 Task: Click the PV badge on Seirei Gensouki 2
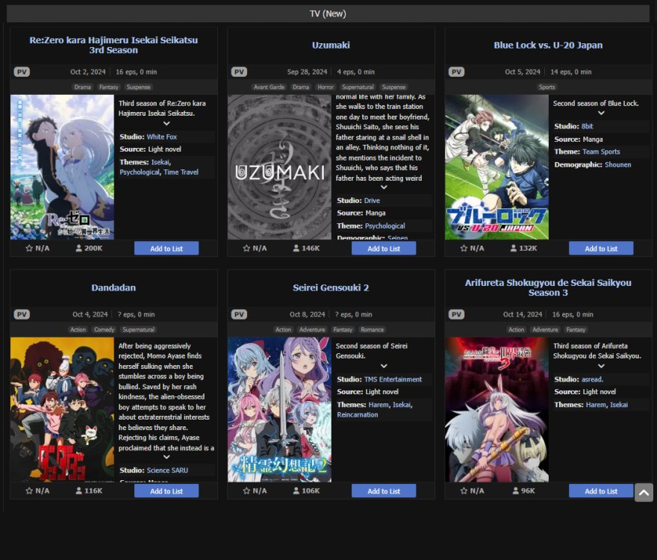pyautogui.click(x=239, y=314)
